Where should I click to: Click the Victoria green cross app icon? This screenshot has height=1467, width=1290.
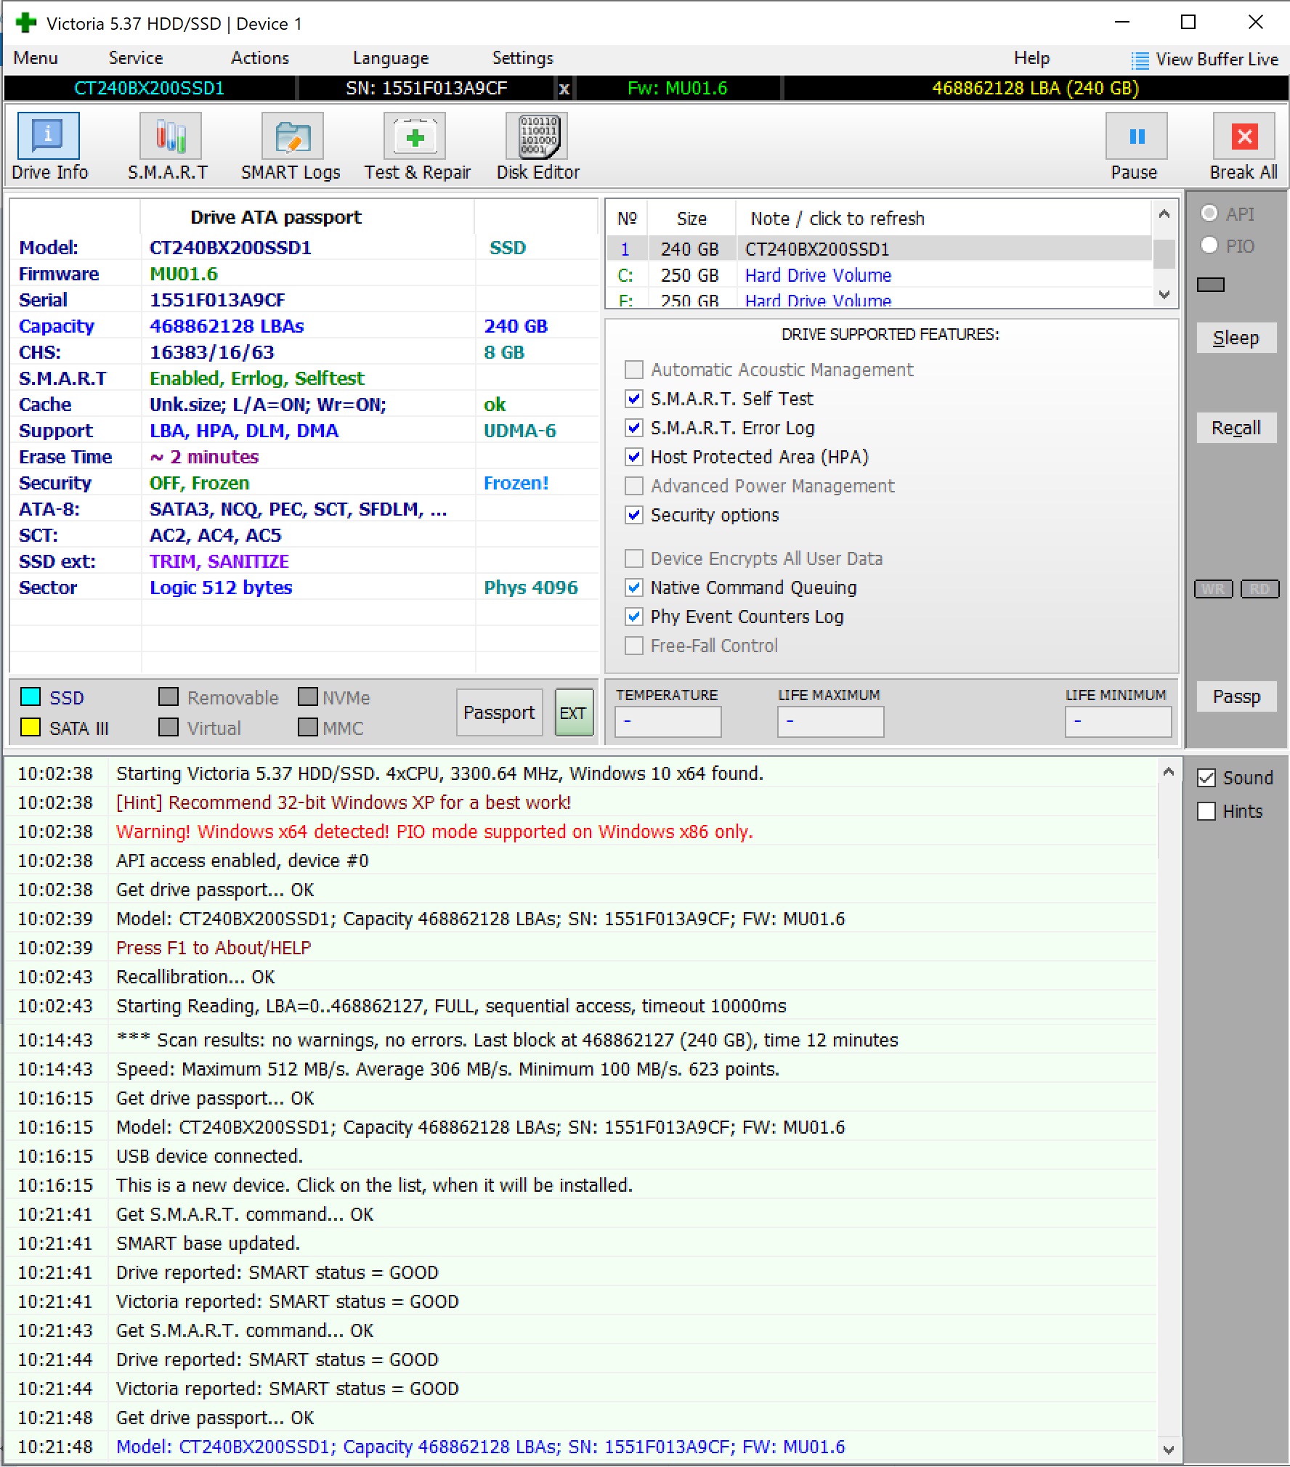(x=26, y=23)
